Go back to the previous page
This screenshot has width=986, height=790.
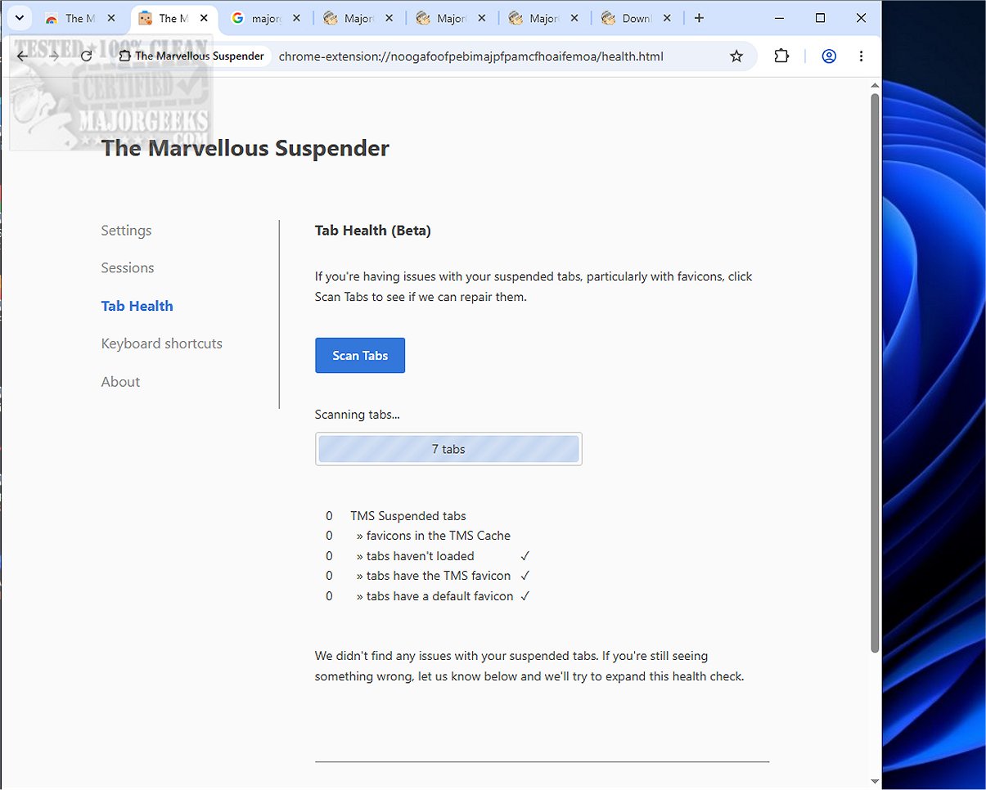(22, 56)
